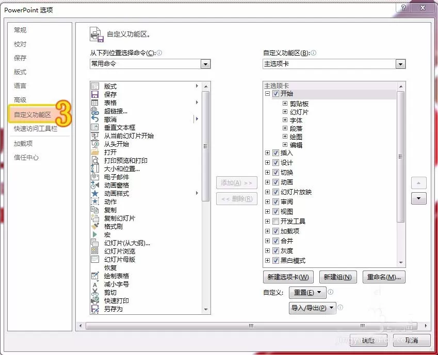Click the 从当前幻灯片开始 icon
438x355 pixels.
point(95,136)
